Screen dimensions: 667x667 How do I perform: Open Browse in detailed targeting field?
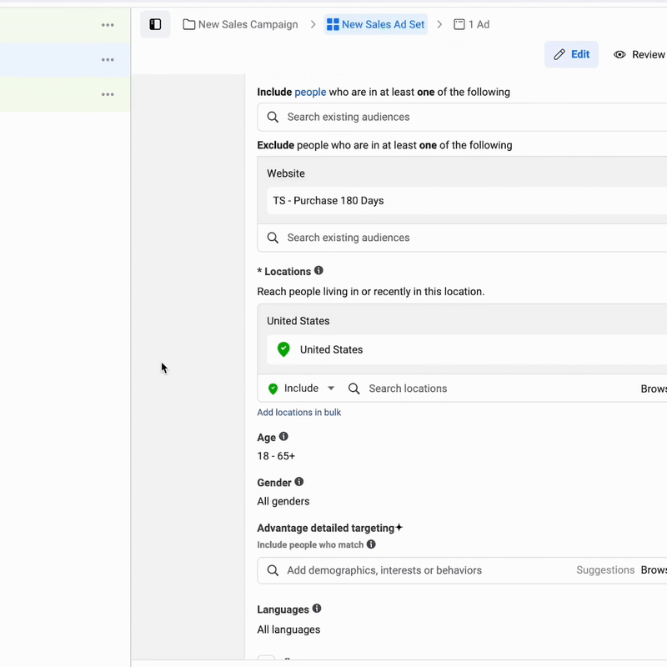[654, 570]
